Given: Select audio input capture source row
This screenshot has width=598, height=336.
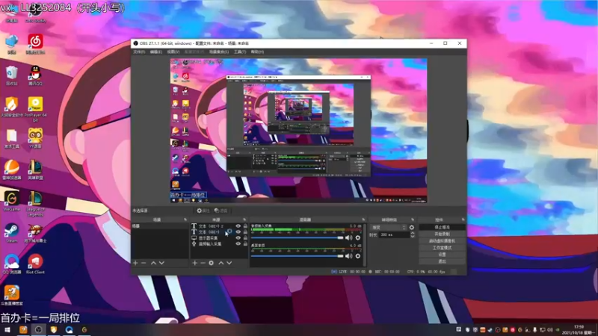Looking at the screenshot, I should pos(220,244).
